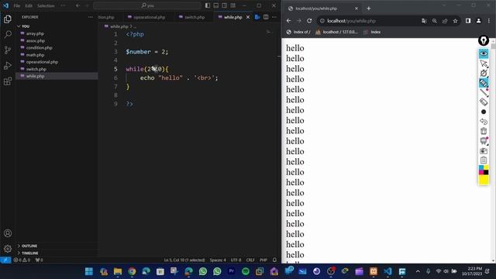Toggle the browser side panel
496x279 pixels.
coord(468,21)
